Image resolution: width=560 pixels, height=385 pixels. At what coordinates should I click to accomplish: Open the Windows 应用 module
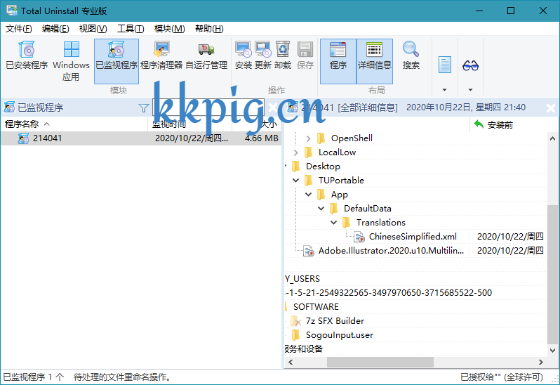point(71,60)
